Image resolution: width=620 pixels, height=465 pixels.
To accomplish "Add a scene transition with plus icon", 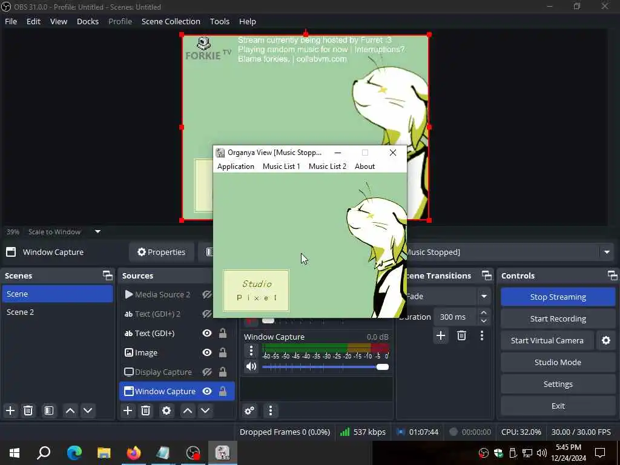I will pyautogui.click(x=441, y=335).
